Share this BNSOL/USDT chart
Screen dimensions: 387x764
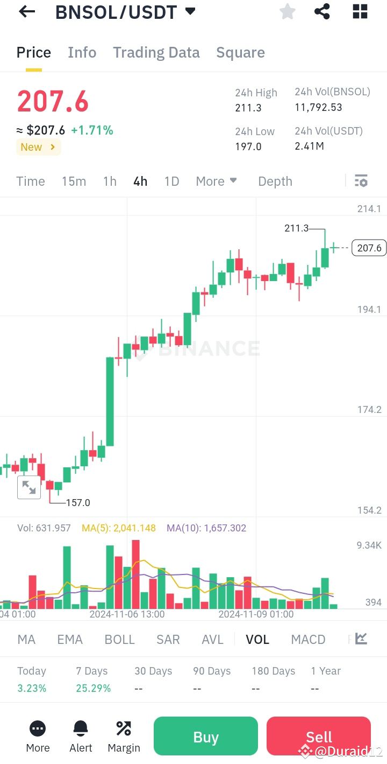[322, 11]
